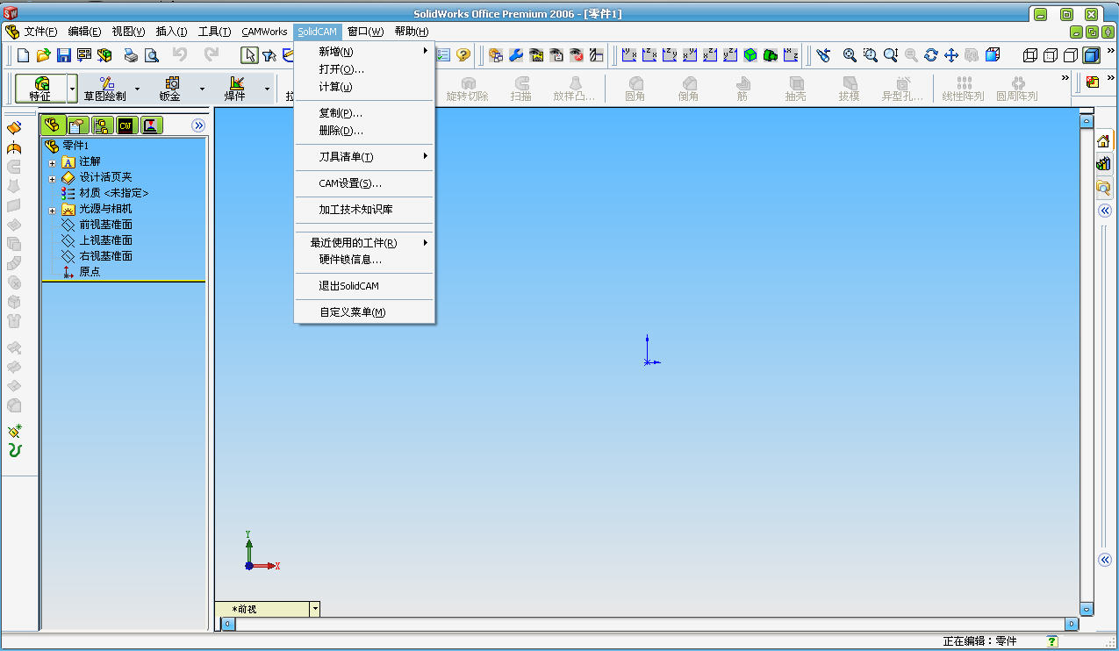This screenshot has height=651, width=1119.
Task: Expand the 设计活页夹 tree node
Action: pyautogui.click(x=52, y=178)
